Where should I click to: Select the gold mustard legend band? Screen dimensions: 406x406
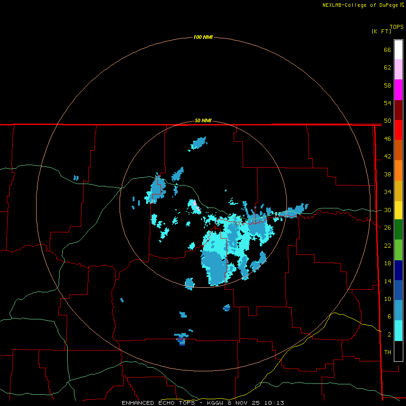pos(398,191)
